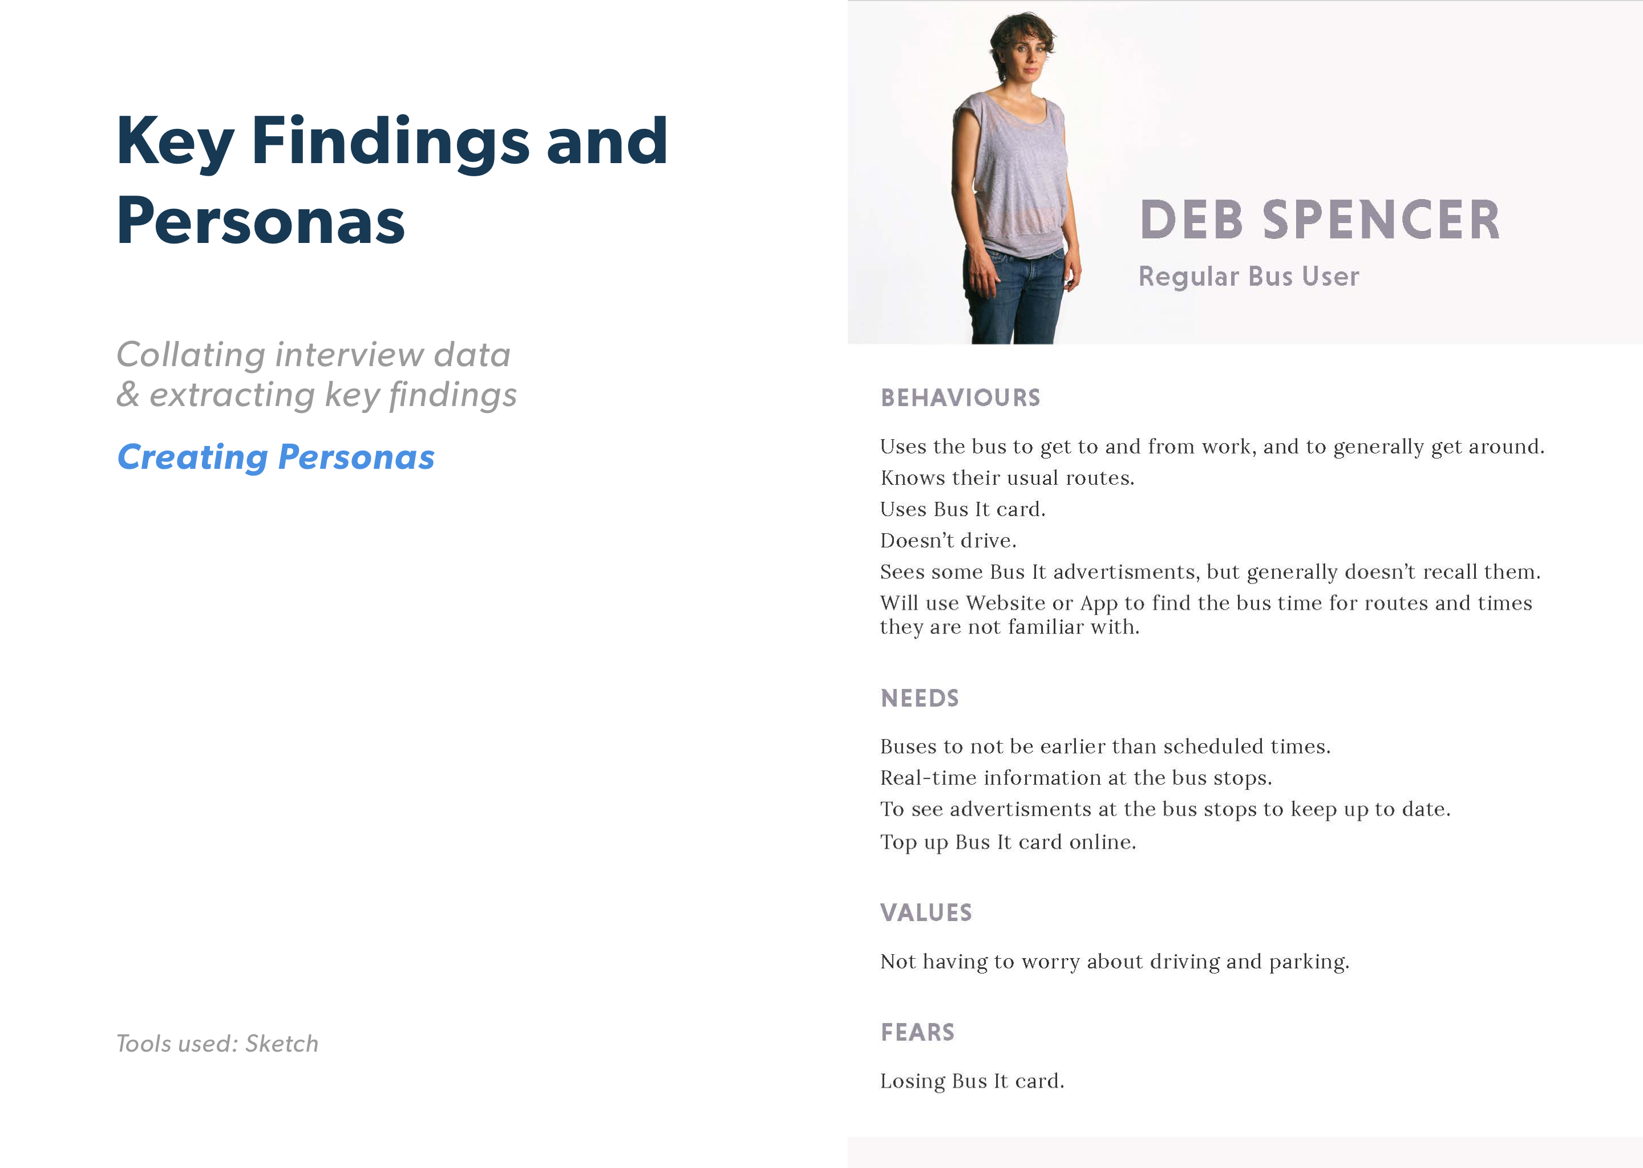Click the "BEHAVIOURS" section heading
The width and height of the screenshot is (1643, 1168).
[x=960, y=398]
